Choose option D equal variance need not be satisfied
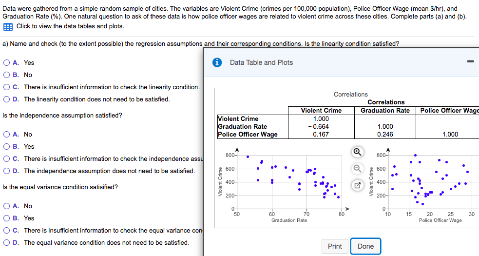The image size is (479, 256). pos(6,242)
